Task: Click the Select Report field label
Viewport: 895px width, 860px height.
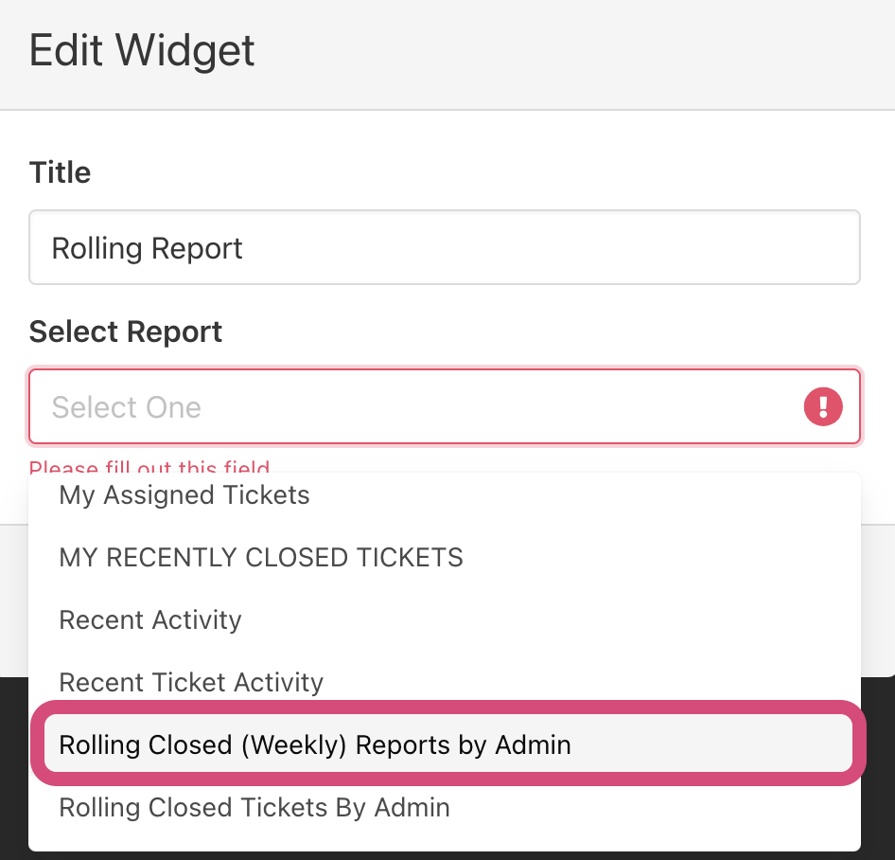Action: (x=126, y=331)
